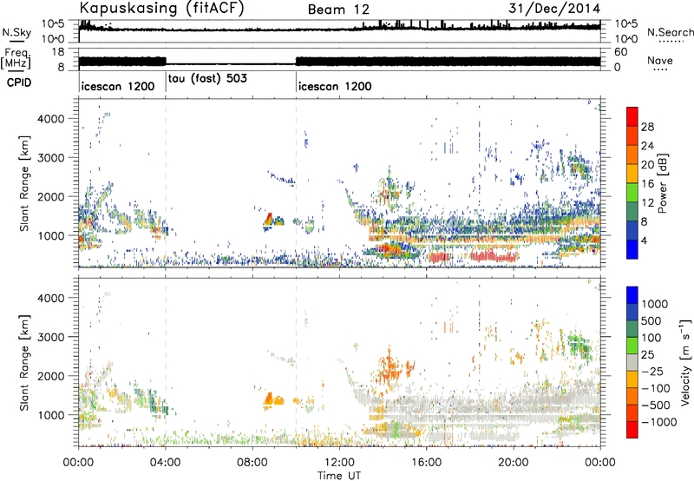Image resolution: width=694 pixels, height=481 pixels.
Task: Click the 20:00 time tick label
Action: (x=514, y=463)
